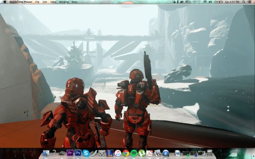Open uTorrent from the Dock
The width and height of the screenshot is (255, 159).
(142, 153)
